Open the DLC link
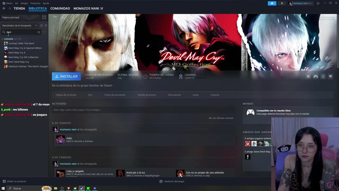The height and width of the screenshot is (191, 339). coord(90,95)
